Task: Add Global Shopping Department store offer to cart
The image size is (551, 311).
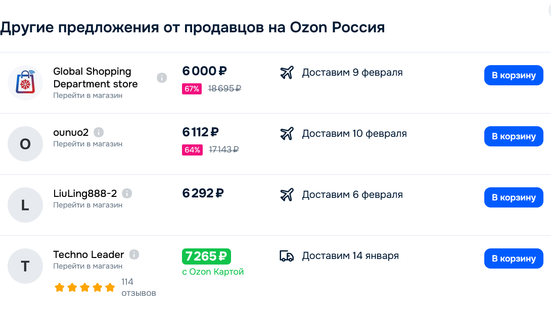Action: (x=514, y=75)
